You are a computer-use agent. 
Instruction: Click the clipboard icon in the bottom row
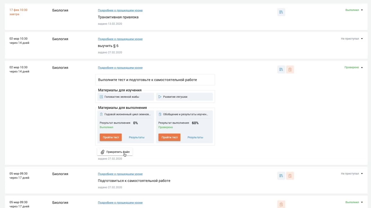(281, 204)
